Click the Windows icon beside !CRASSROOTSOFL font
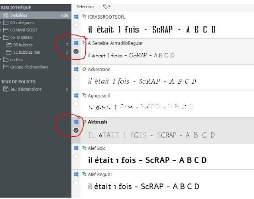This screenshot has height=199, width=254. pyautogui.click(x=76, y=17)
